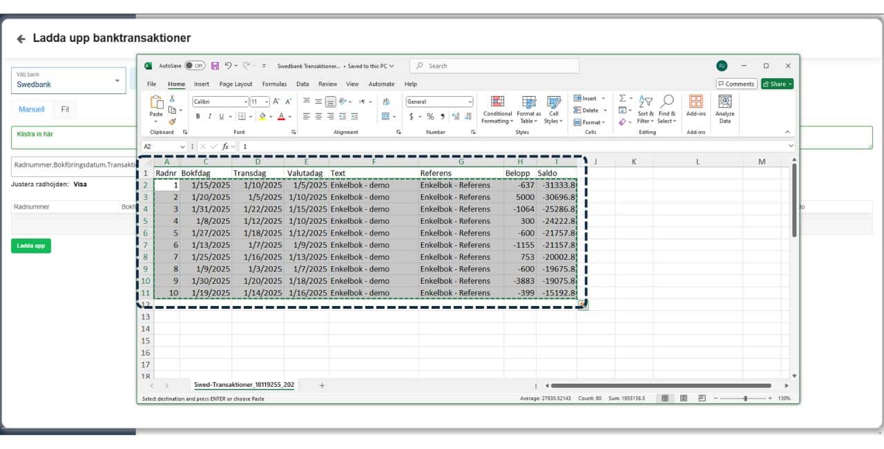Image resolution: width=884 pixels, height=449 pixels.
Task: Apply Bold formatting
Action: click(x=198, y=116)
